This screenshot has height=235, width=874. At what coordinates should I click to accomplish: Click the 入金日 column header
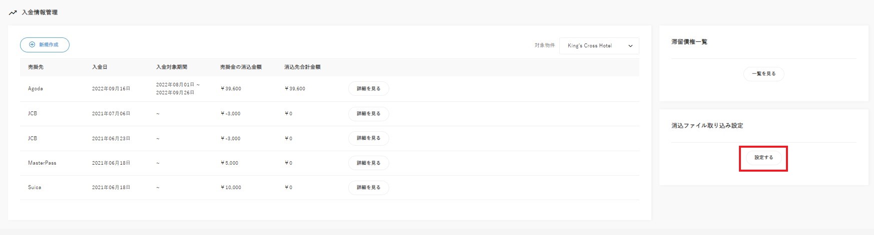tap(100, 67)
